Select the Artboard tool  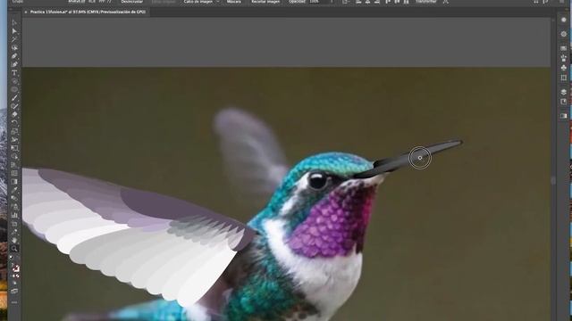click(14, 224)
